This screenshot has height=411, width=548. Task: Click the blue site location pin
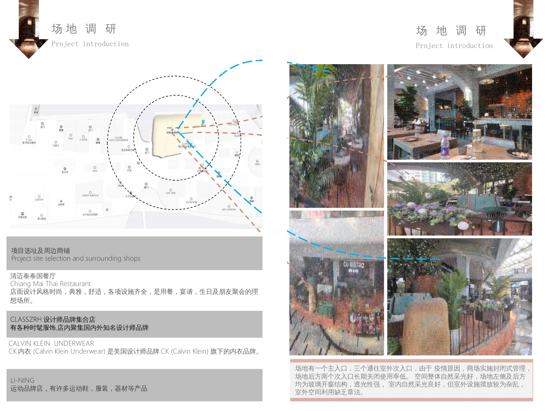[172, 130]
